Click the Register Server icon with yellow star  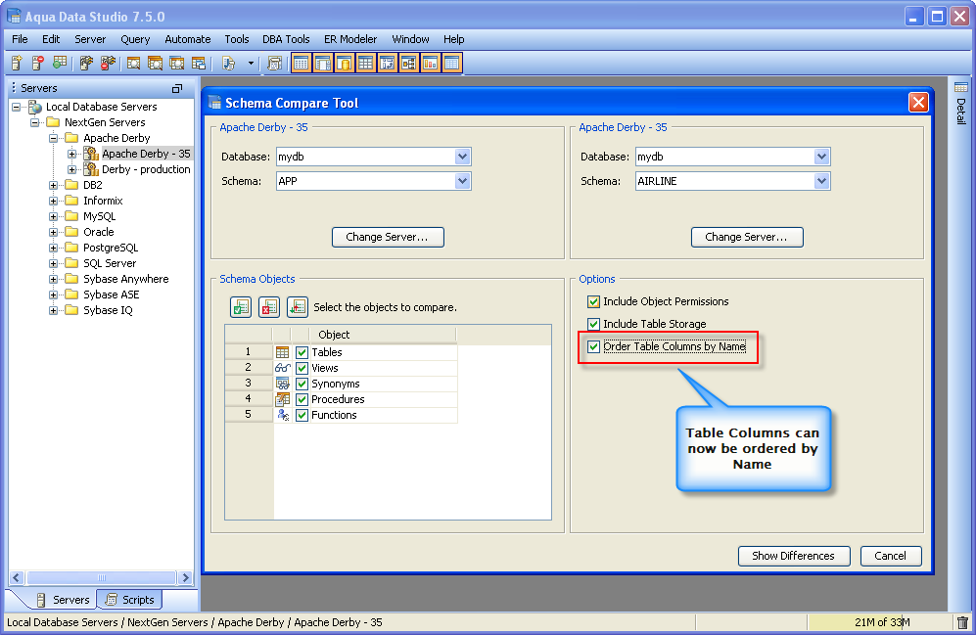(17, 63)
